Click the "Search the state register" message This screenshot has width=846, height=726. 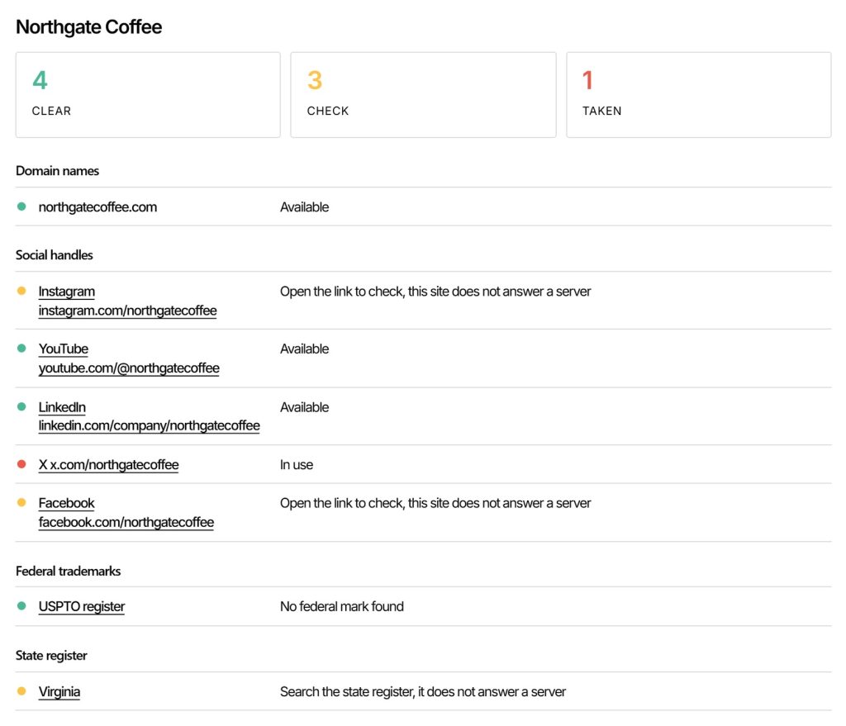pos(423,691)
